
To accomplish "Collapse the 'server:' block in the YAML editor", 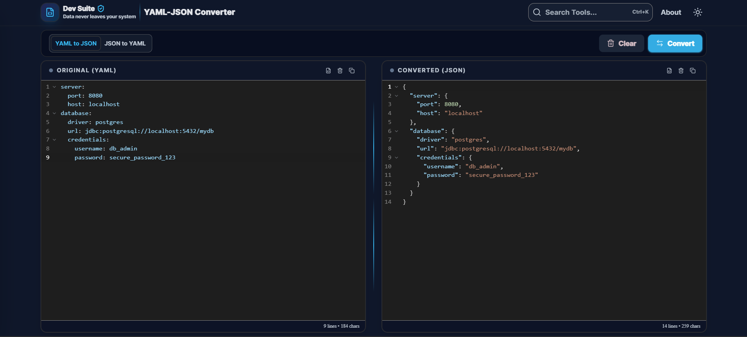I will point(54,87).
